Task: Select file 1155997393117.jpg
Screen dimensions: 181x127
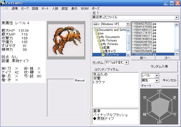Action: (144, 36)
